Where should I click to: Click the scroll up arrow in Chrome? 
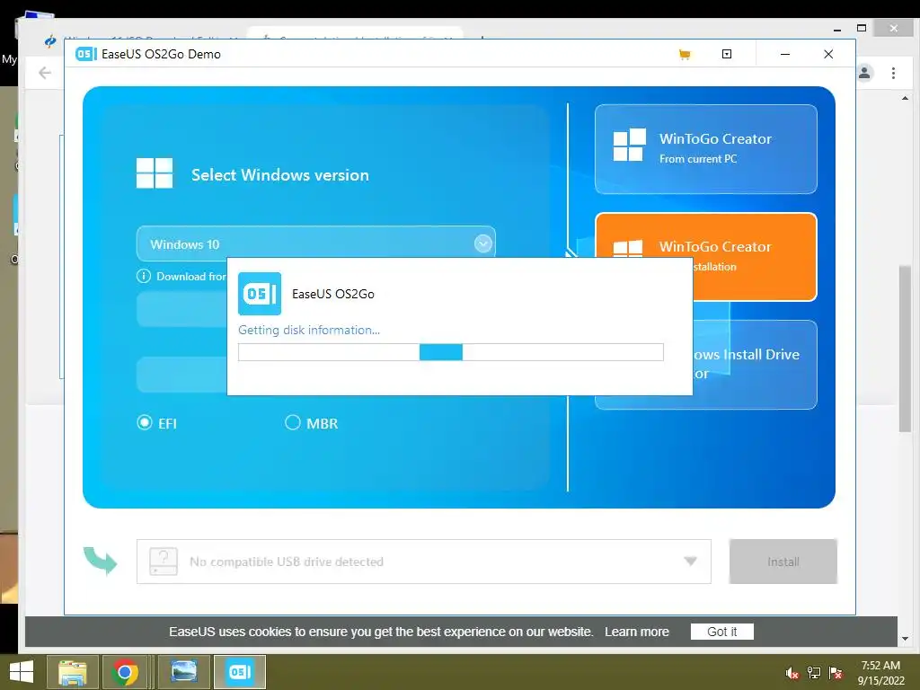[x=905, y=99]
